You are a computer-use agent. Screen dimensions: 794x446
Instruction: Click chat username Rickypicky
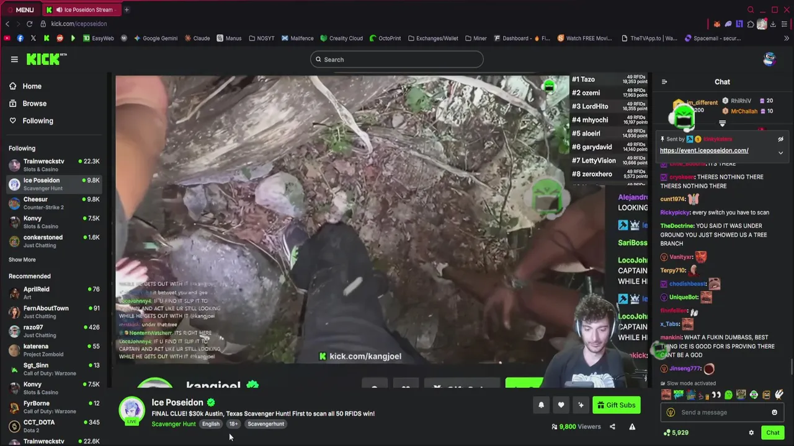click(x=674, y=212)
